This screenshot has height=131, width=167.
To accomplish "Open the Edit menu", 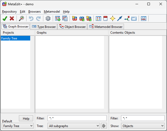I will click(x=23, y=12).
